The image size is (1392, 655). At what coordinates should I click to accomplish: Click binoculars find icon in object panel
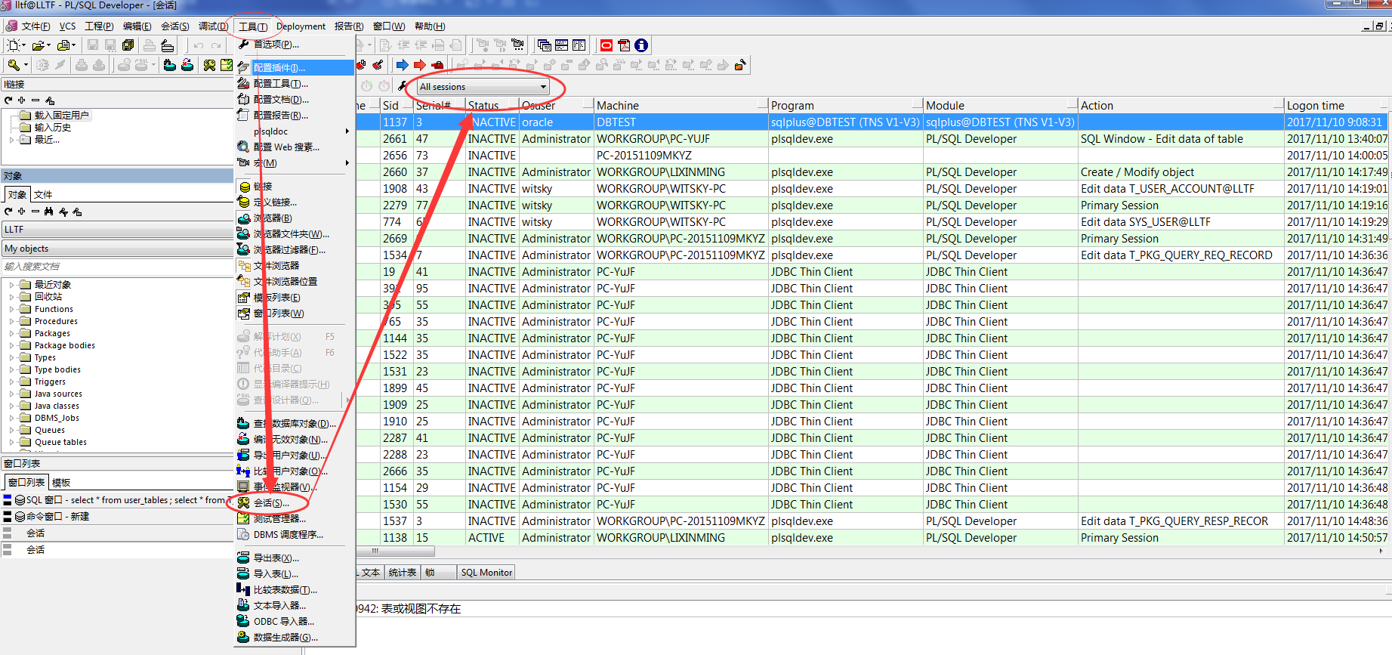click(x=48, y=212)
